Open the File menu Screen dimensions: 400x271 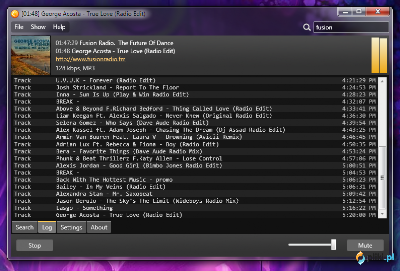pos(19,27)
